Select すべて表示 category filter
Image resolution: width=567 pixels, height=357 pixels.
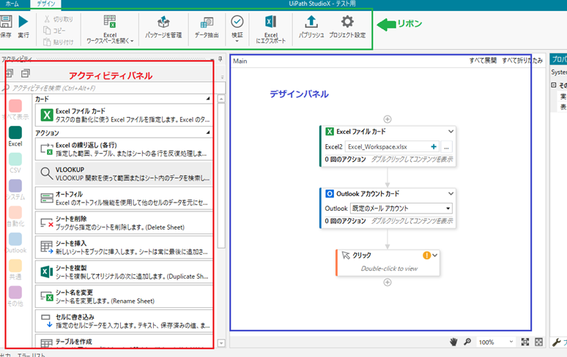click(x=15, y=110)
